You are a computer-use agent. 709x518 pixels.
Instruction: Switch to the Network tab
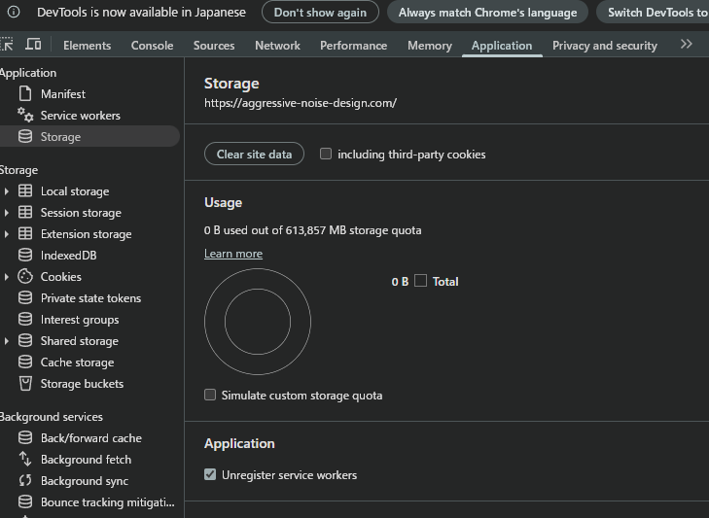pos(277,46)
